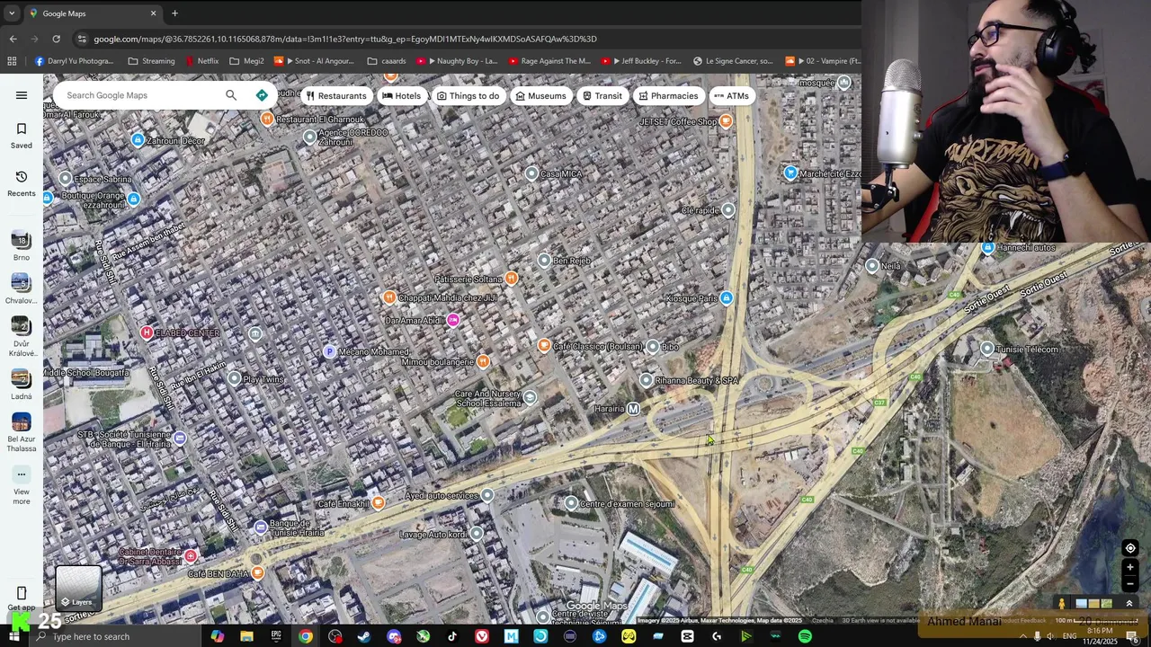Screen dimensions: 1151x647
Task: Click the Get app phone icon
Action: click(22, 593)
